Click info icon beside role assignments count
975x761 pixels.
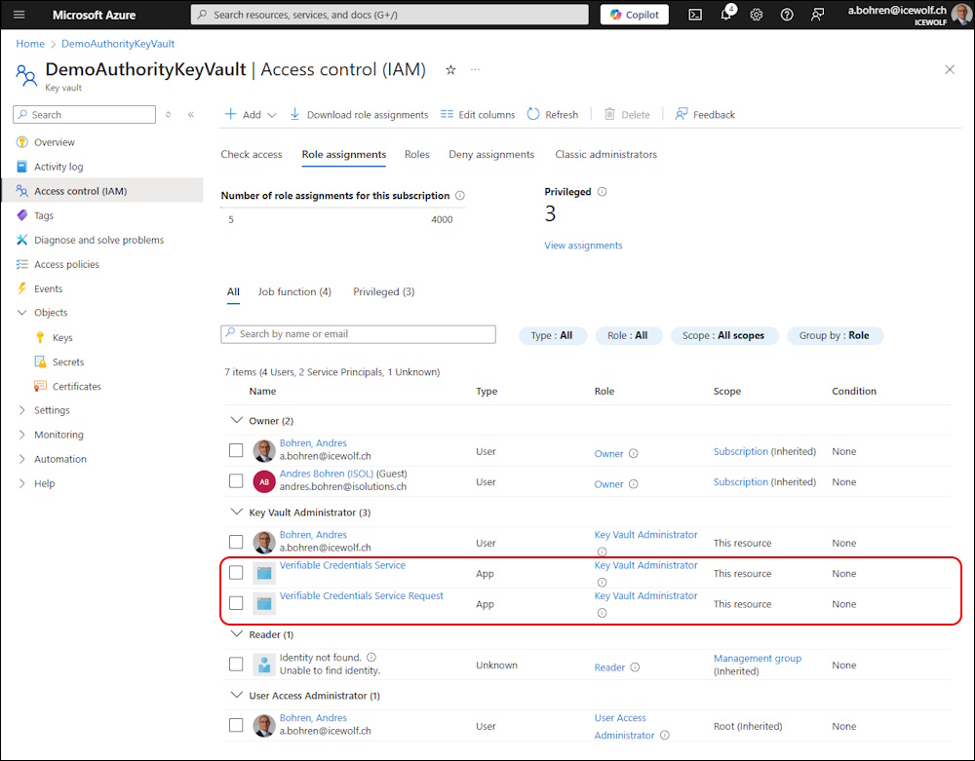(460, 196)
